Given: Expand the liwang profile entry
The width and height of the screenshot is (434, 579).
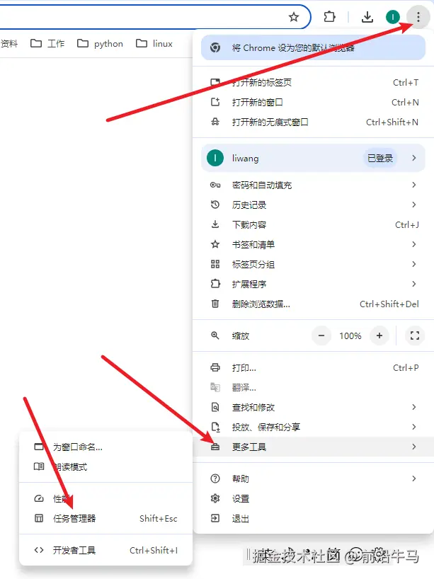Looking at the screenshot, I should pos(313,158).
